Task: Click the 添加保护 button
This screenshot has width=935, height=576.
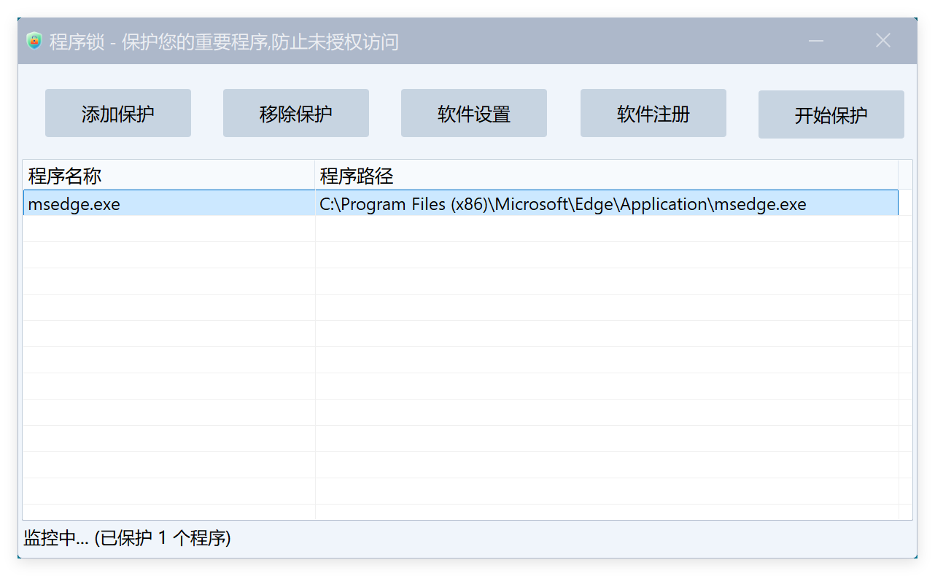Action: tap(118, 114)
